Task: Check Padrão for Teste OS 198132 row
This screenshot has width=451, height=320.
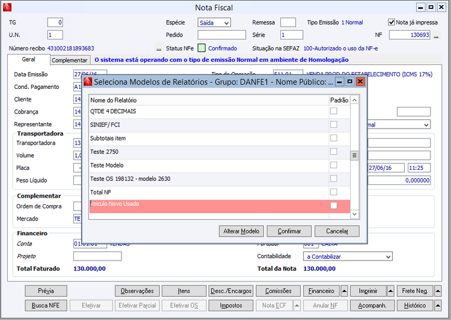Action: (334, 178)
